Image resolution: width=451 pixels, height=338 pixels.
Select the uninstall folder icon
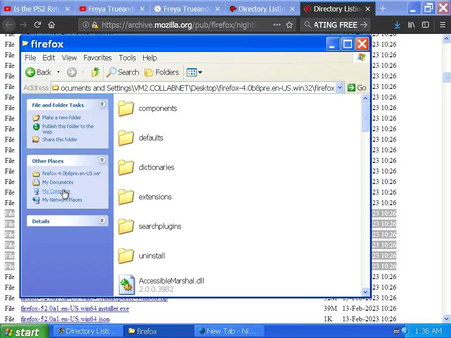coord(126,256)
